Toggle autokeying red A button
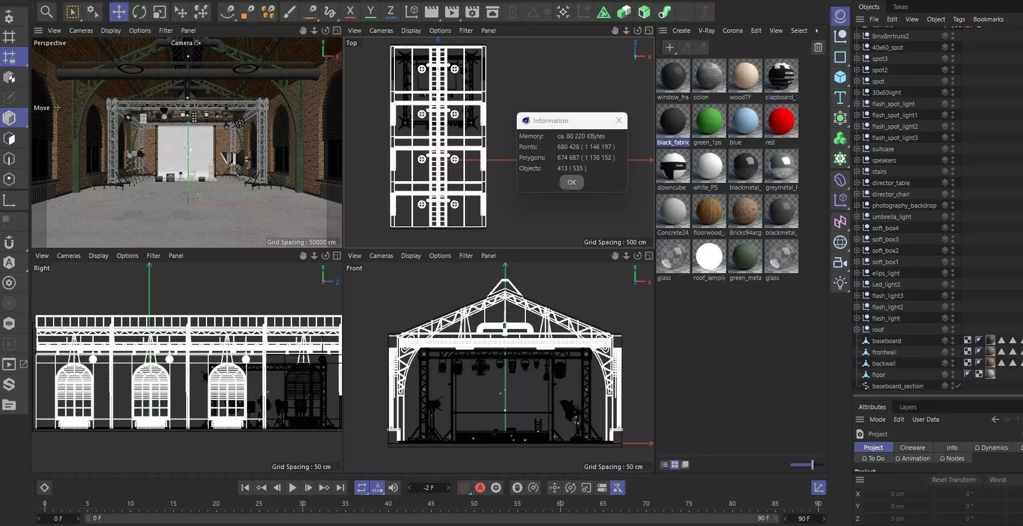 480,488
